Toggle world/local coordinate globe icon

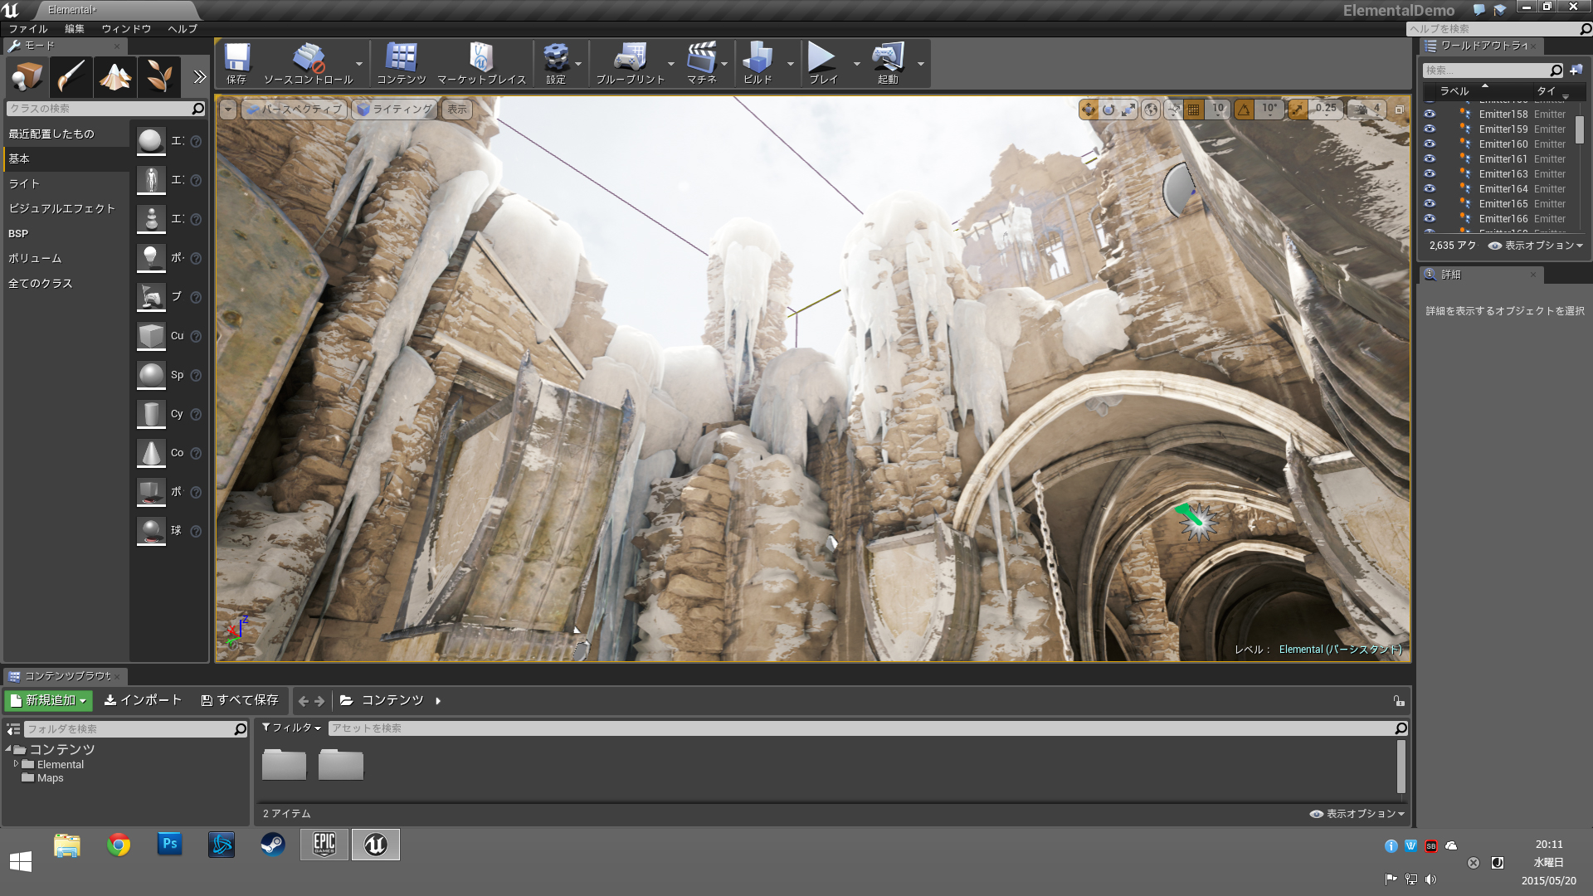(1151, 109)
